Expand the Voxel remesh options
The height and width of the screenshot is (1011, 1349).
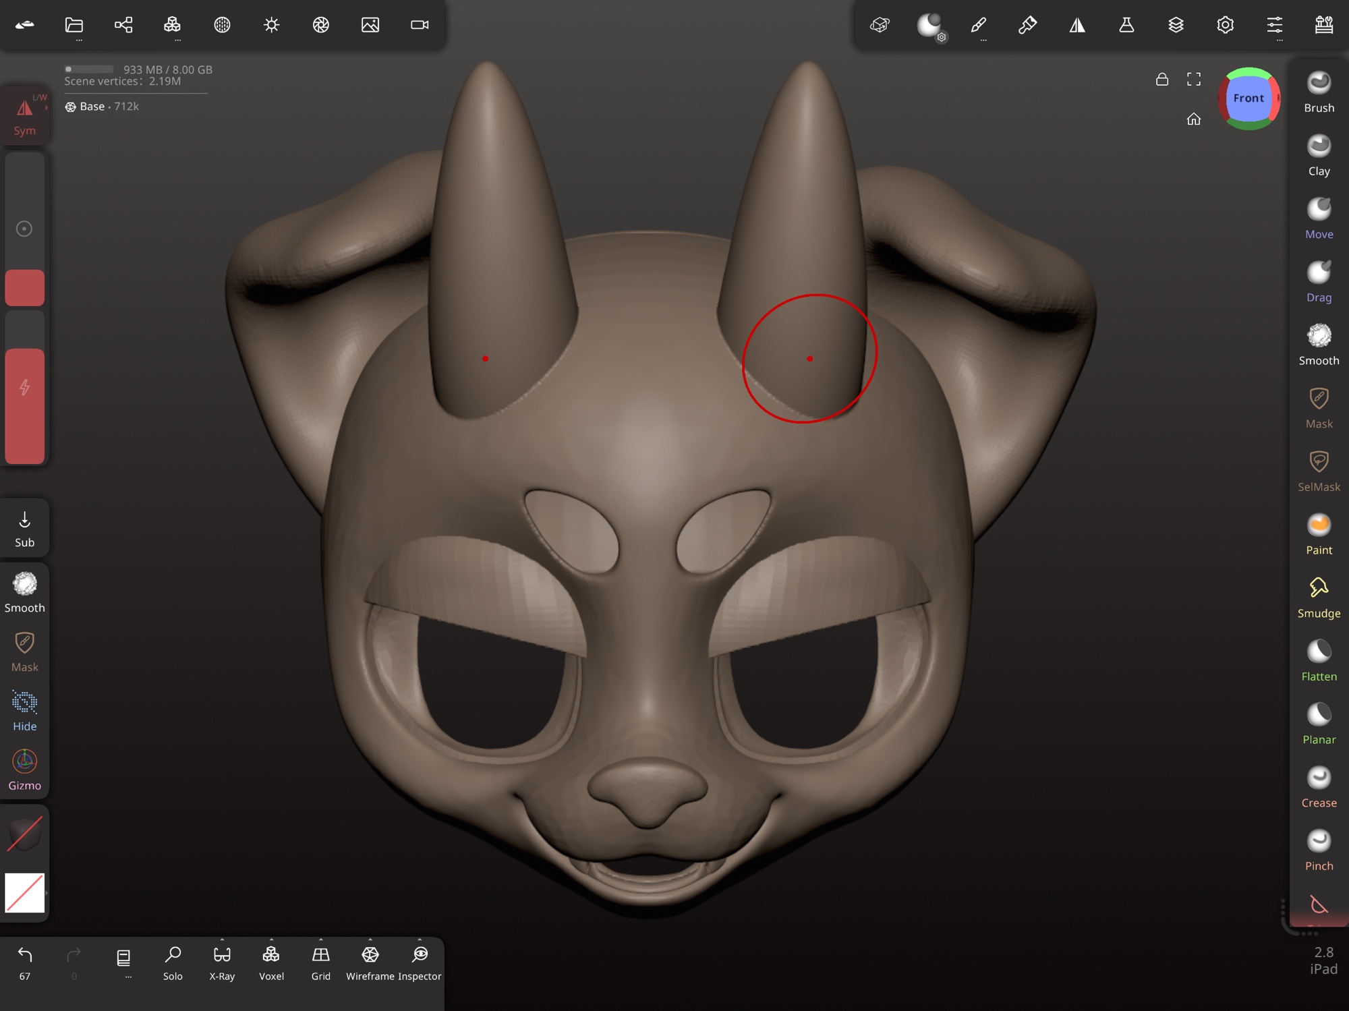(x=271, y=962)
